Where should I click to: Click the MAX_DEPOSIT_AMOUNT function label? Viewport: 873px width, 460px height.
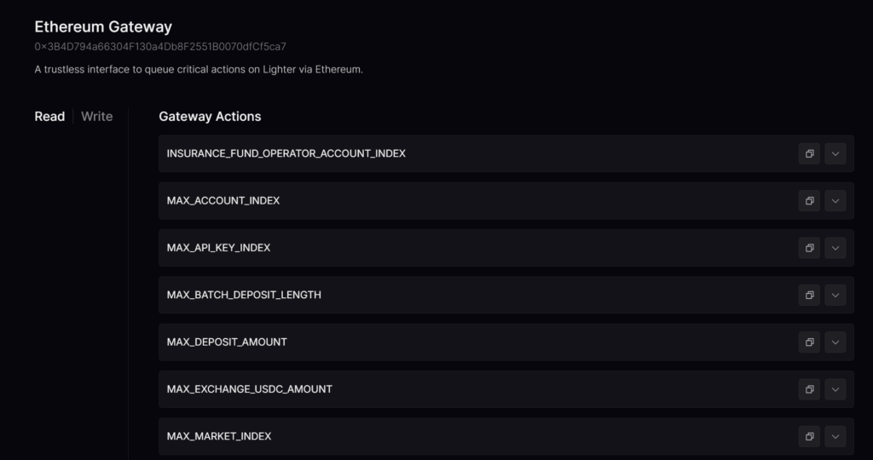[227, 342]
